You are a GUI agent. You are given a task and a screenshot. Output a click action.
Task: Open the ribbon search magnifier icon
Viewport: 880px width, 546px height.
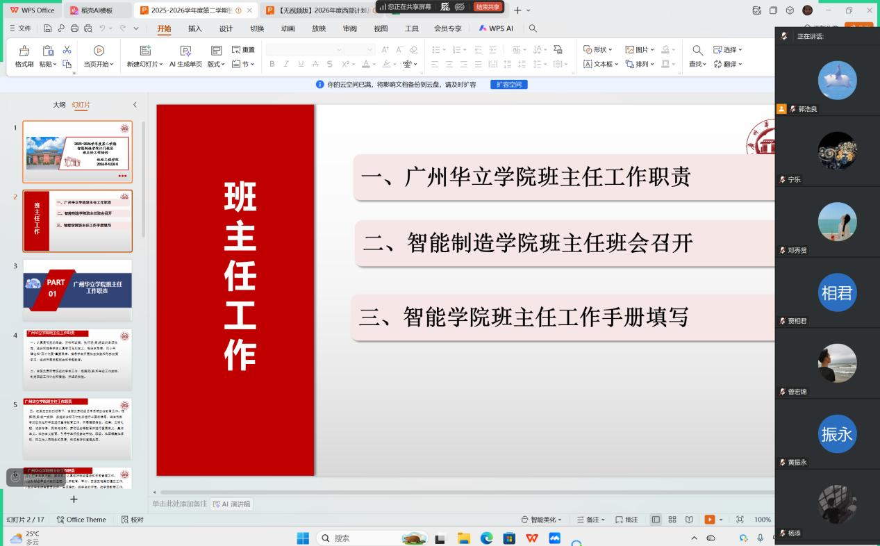[533, 28]
